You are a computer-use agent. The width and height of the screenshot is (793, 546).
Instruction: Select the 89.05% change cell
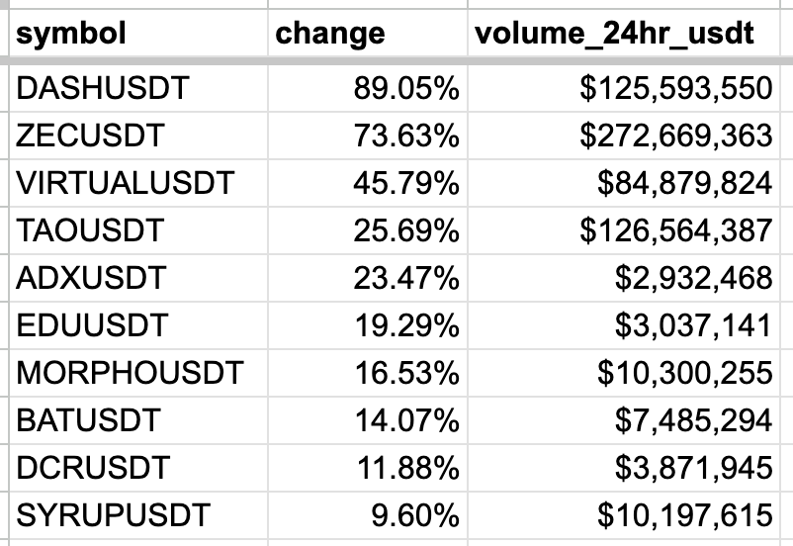pyautogui.click(x=405, y=89)
